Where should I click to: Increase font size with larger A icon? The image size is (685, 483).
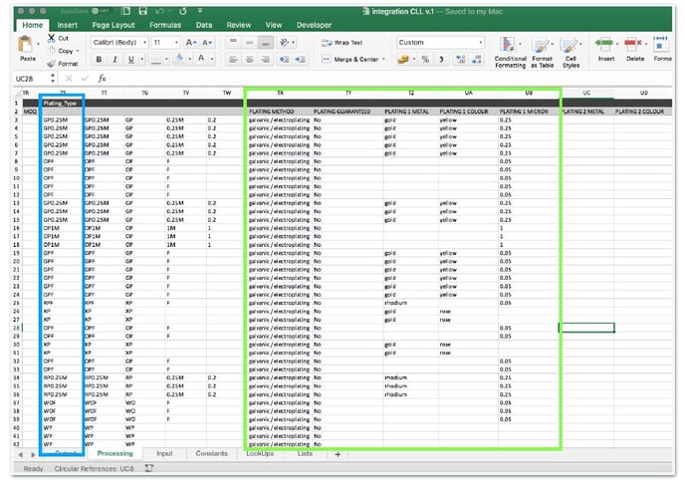coord(191,43)
